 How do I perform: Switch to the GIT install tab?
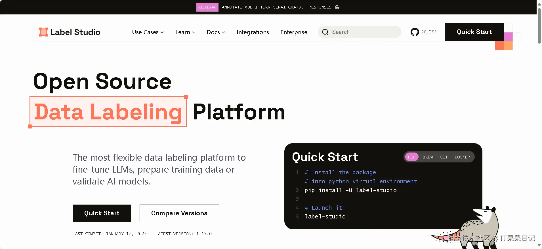point(444,157)
